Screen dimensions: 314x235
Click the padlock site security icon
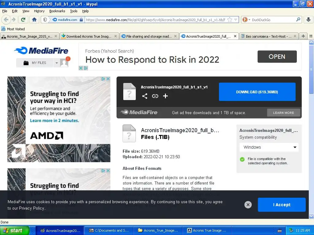(81, 20)
